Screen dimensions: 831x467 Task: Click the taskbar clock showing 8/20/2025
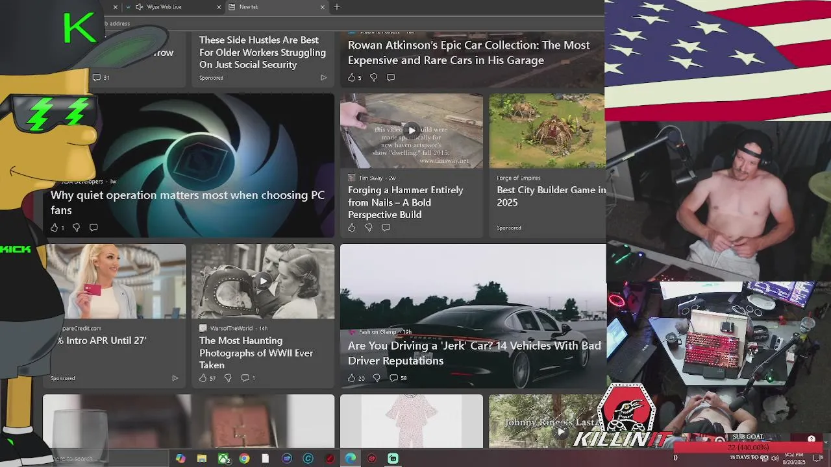[795, 458]
